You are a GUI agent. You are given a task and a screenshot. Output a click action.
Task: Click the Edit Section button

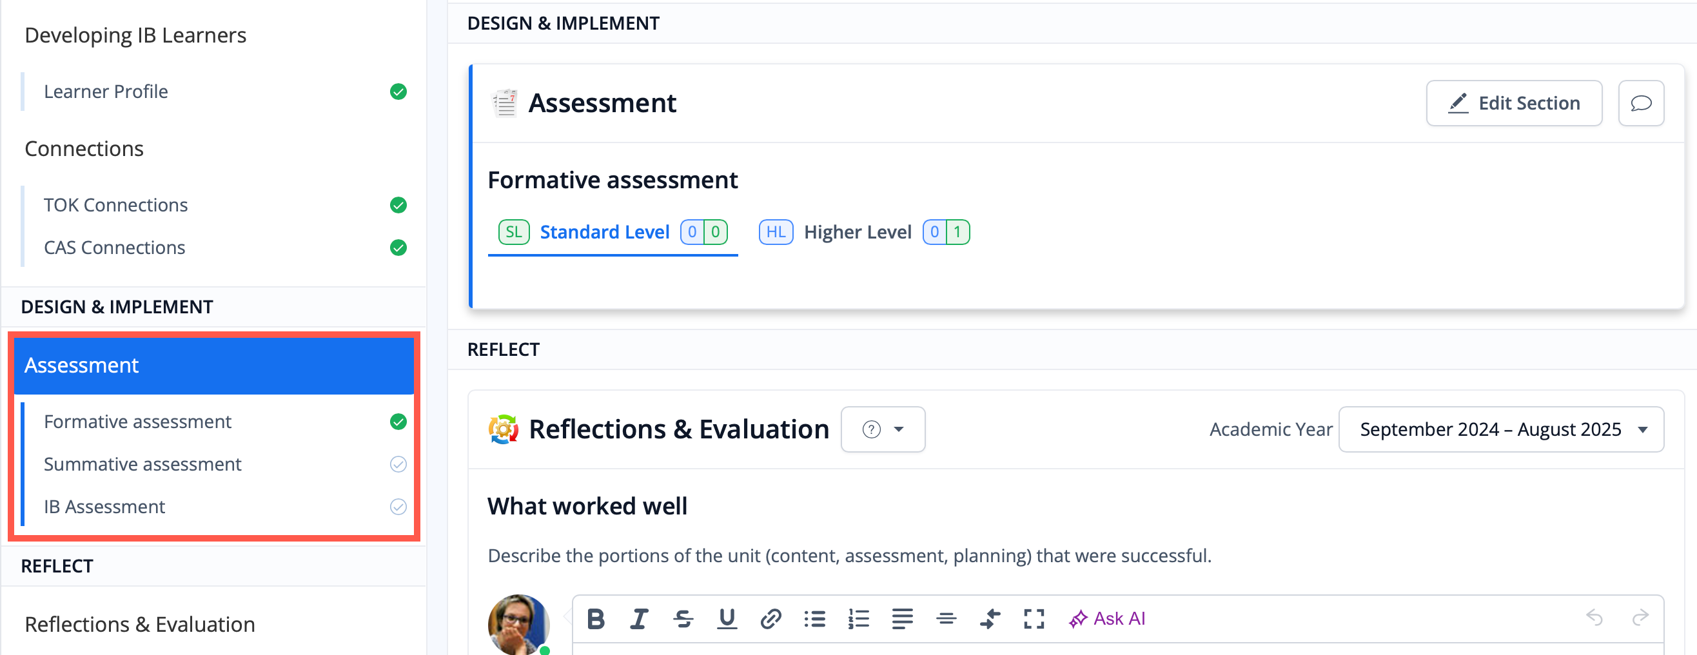click(1514, 103)
